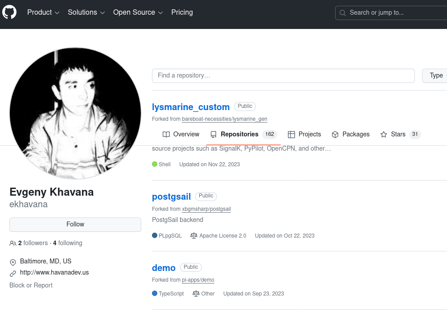Screen dimensions: 447x312
Task: Open the postgsail repository
Action: click(171, 197)
